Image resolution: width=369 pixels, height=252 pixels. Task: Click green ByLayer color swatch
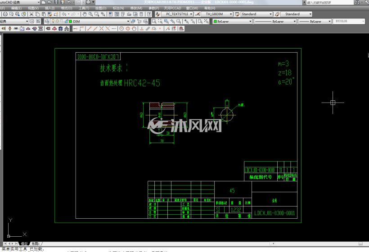[x=215, y=22]
